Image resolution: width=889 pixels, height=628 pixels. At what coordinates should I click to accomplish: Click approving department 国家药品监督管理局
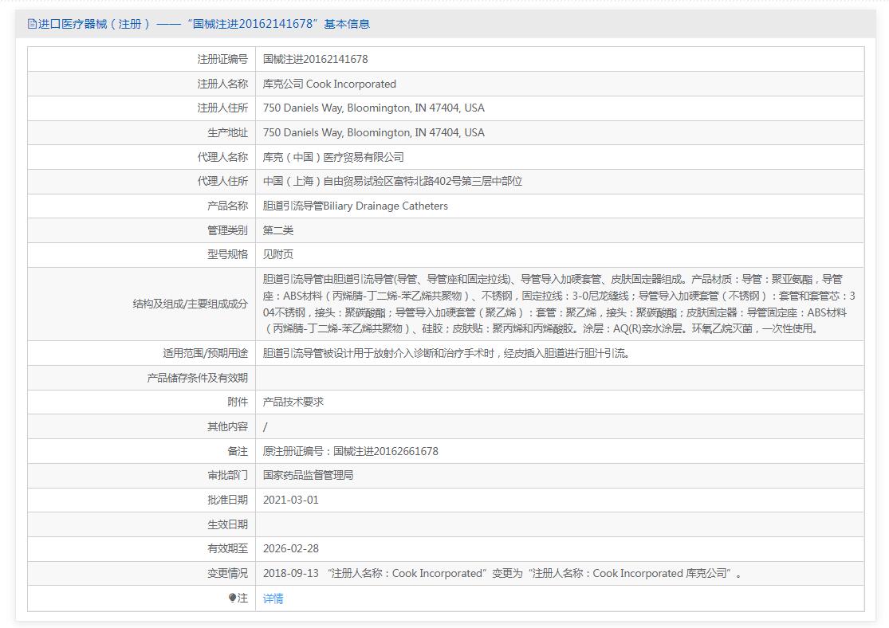(308, 475)
